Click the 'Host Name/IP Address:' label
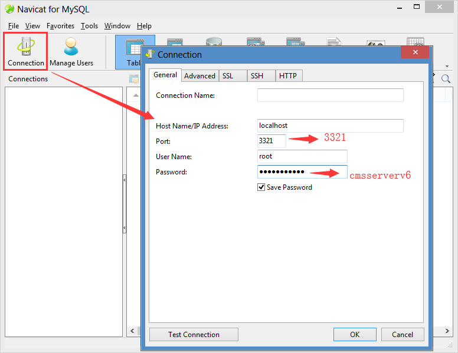This screenshot has width=458, height=353. coord(192,126)
